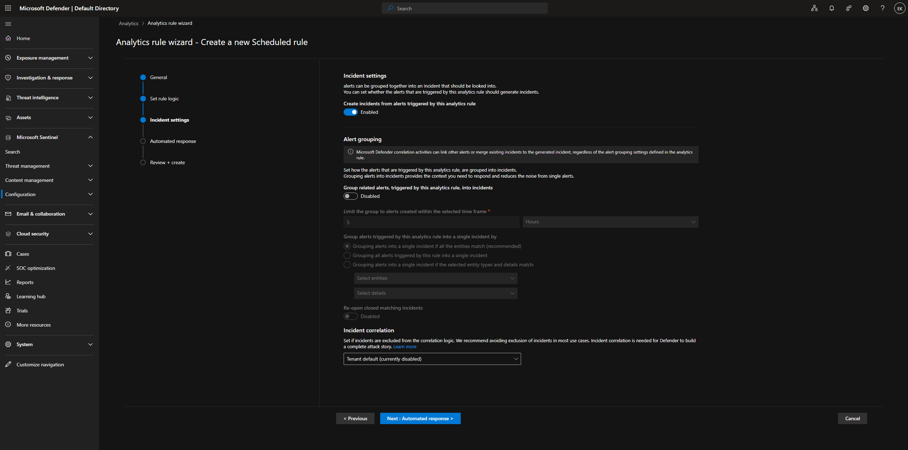Open the SOC optimization sidebar item
The height and width of the screenshot is (450, 908).
pyautogui.click(x=35, y=268)
